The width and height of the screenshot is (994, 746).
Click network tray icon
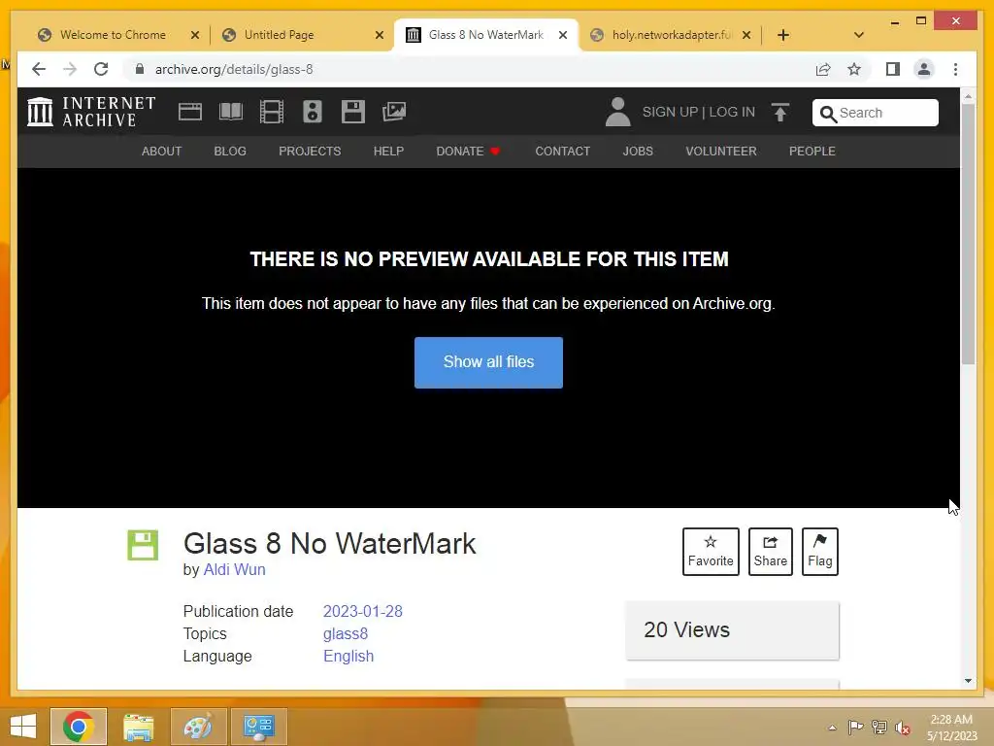coord(879,727)
